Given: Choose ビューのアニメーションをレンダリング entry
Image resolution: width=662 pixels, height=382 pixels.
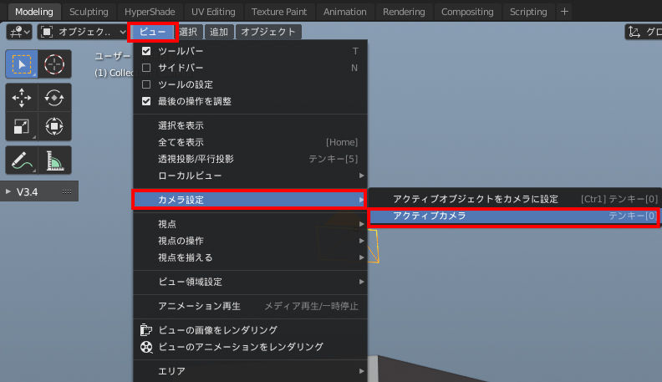Looking at the screenshot, I should (x=250, y=347).
